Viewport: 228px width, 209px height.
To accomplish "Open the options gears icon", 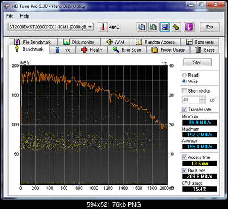I will pyautogui.click(x=176, y=27).
